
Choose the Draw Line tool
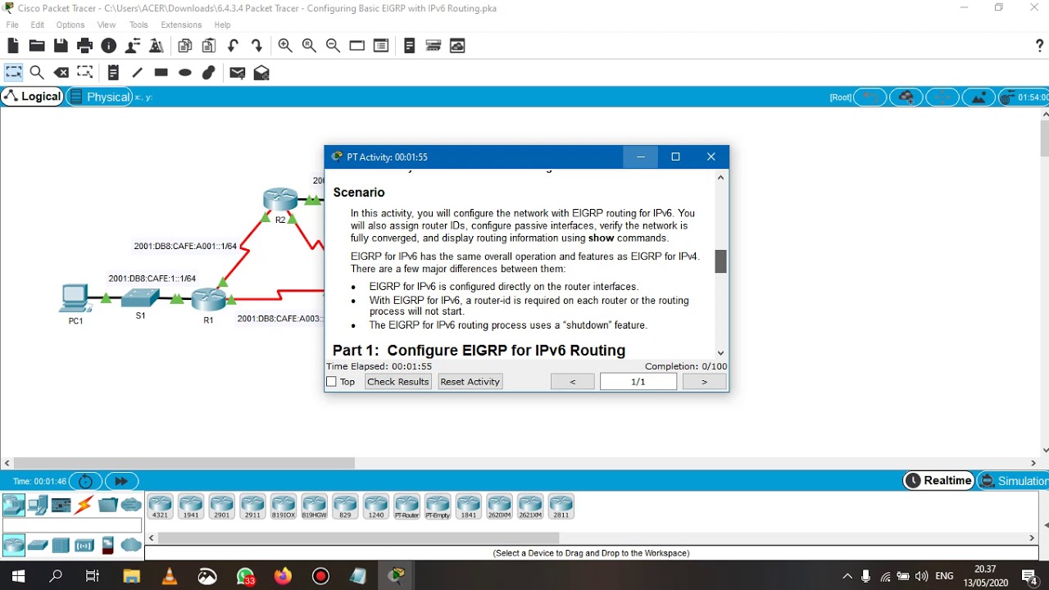pos(137,73)
